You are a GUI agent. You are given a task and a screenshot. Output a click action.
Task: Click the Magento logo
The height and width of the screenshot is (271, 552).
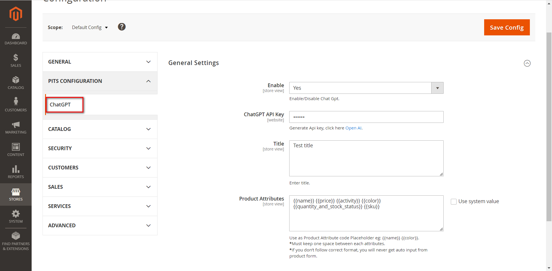pyautogui.click(x=16, y=14)
